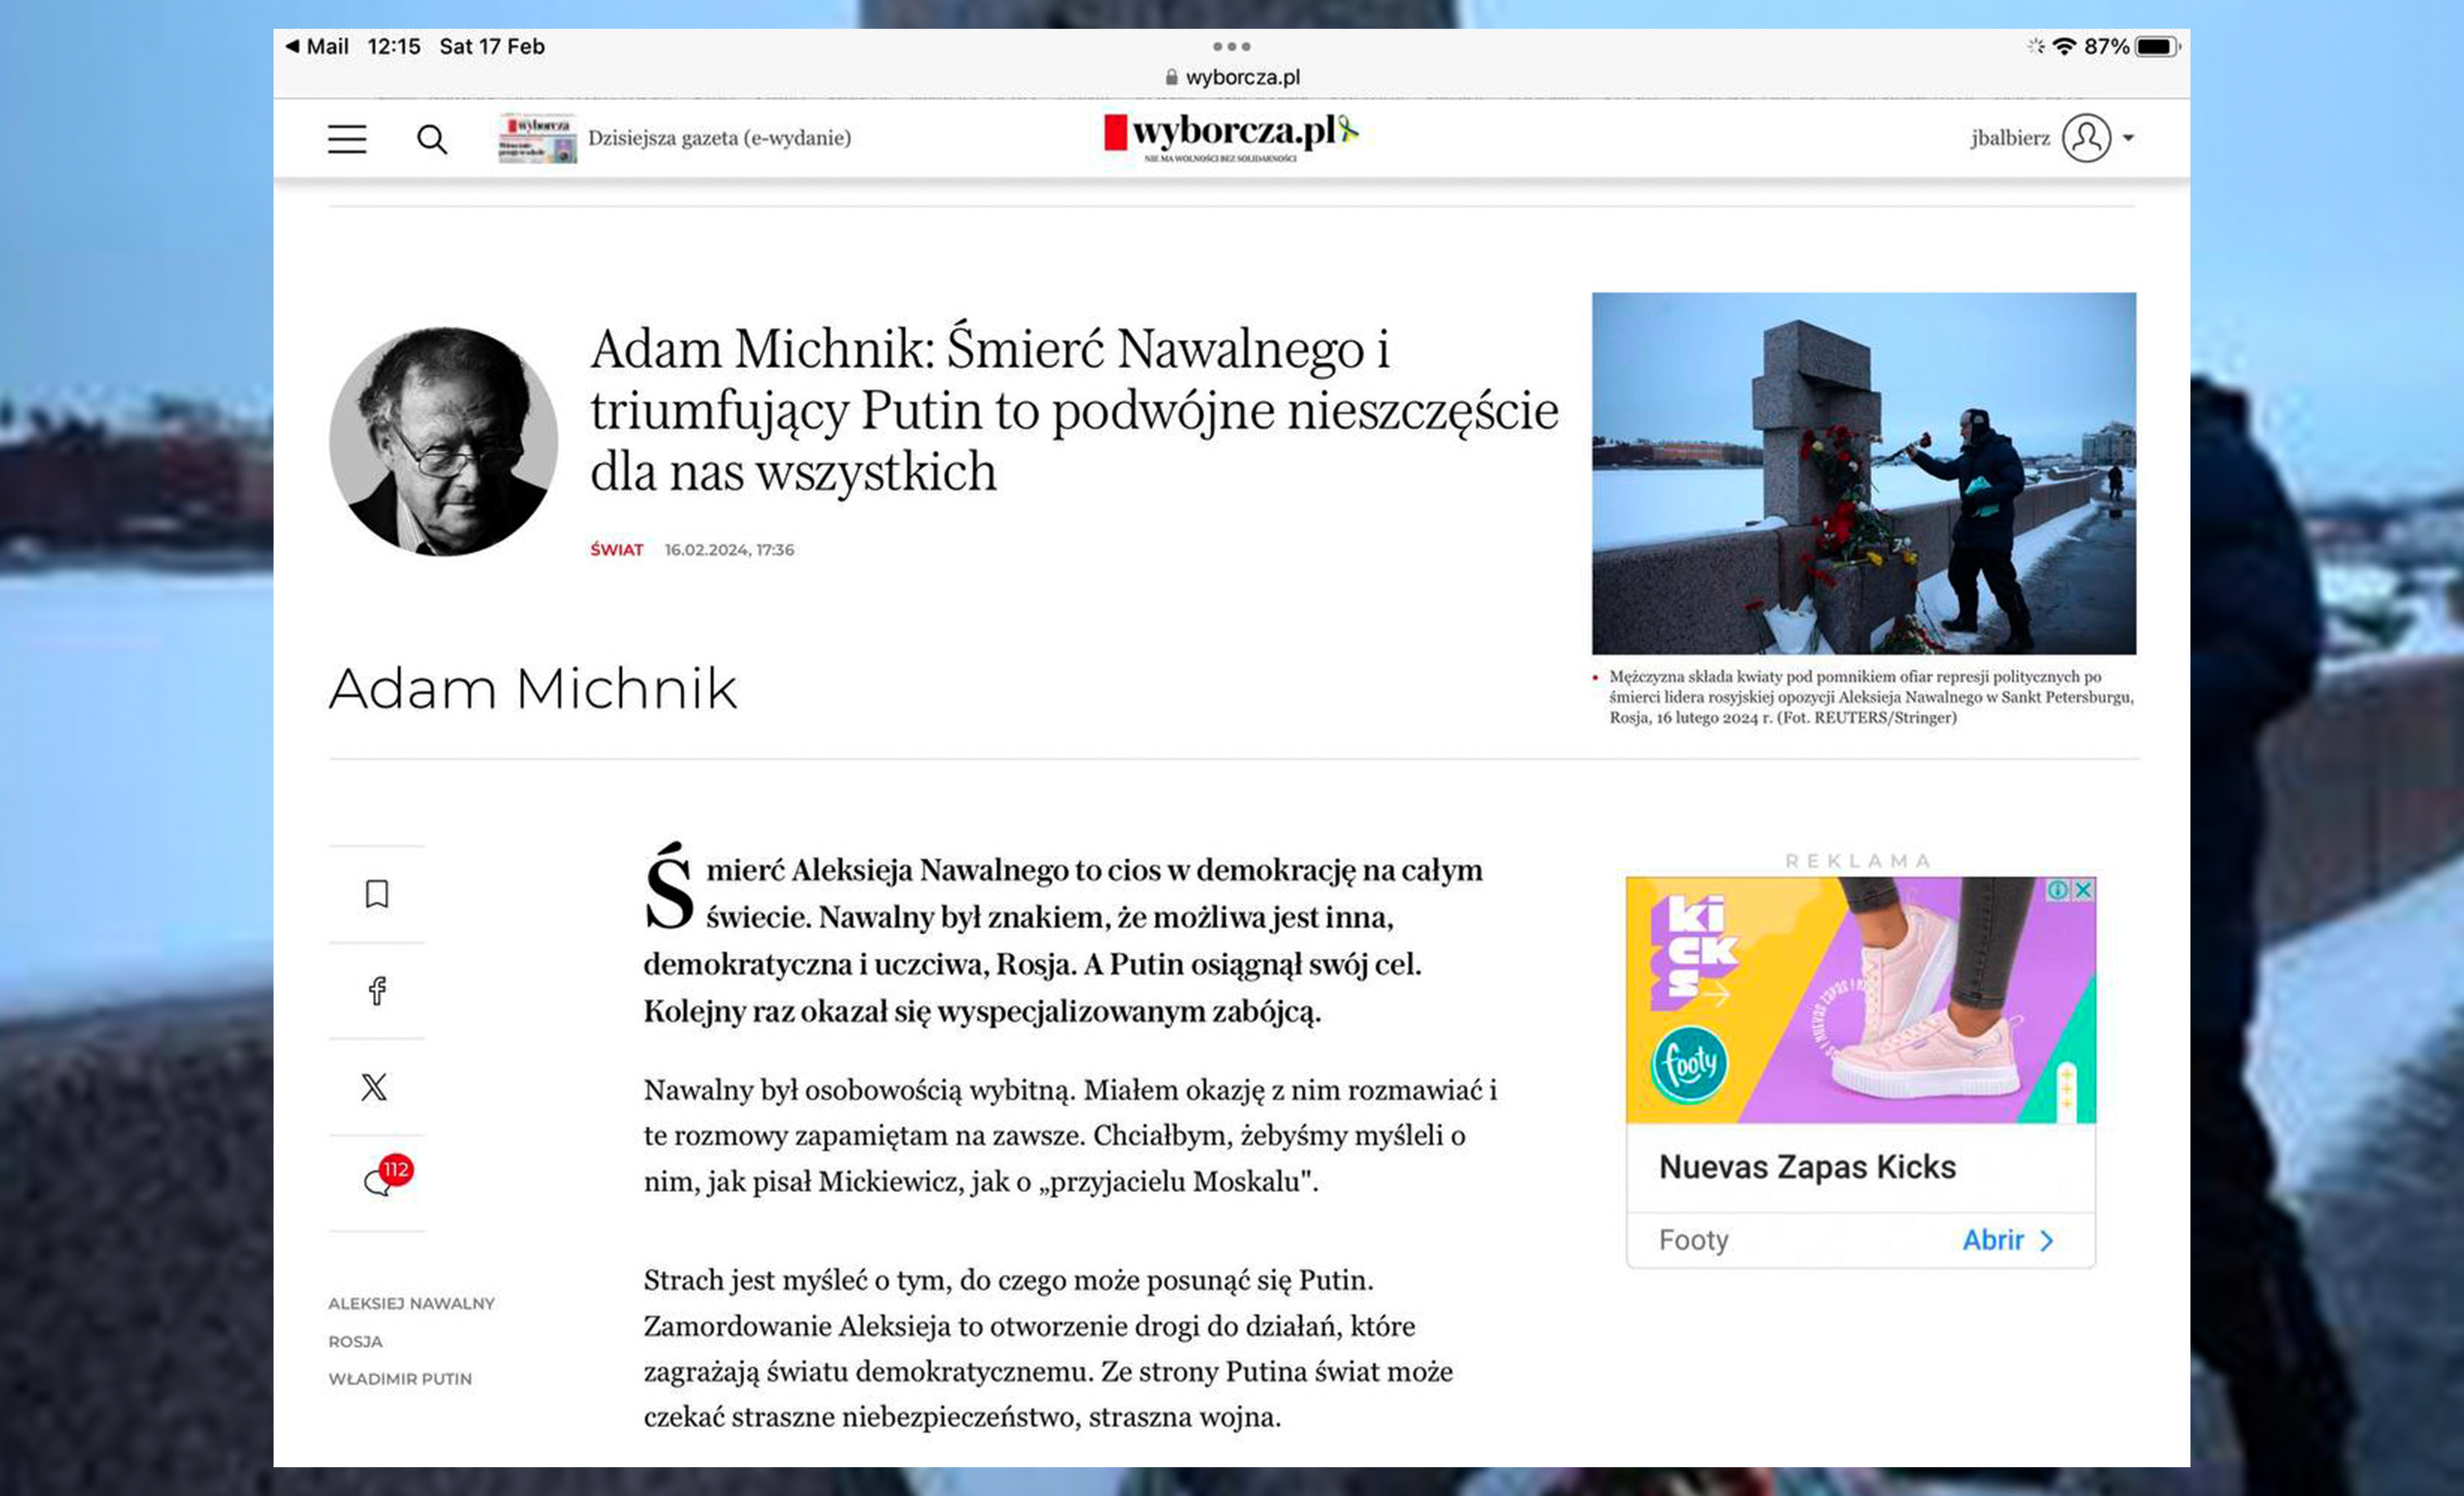
Task: Open Dzisiejsza gazeta e-wydanie
Action: [x=718, y=138]
